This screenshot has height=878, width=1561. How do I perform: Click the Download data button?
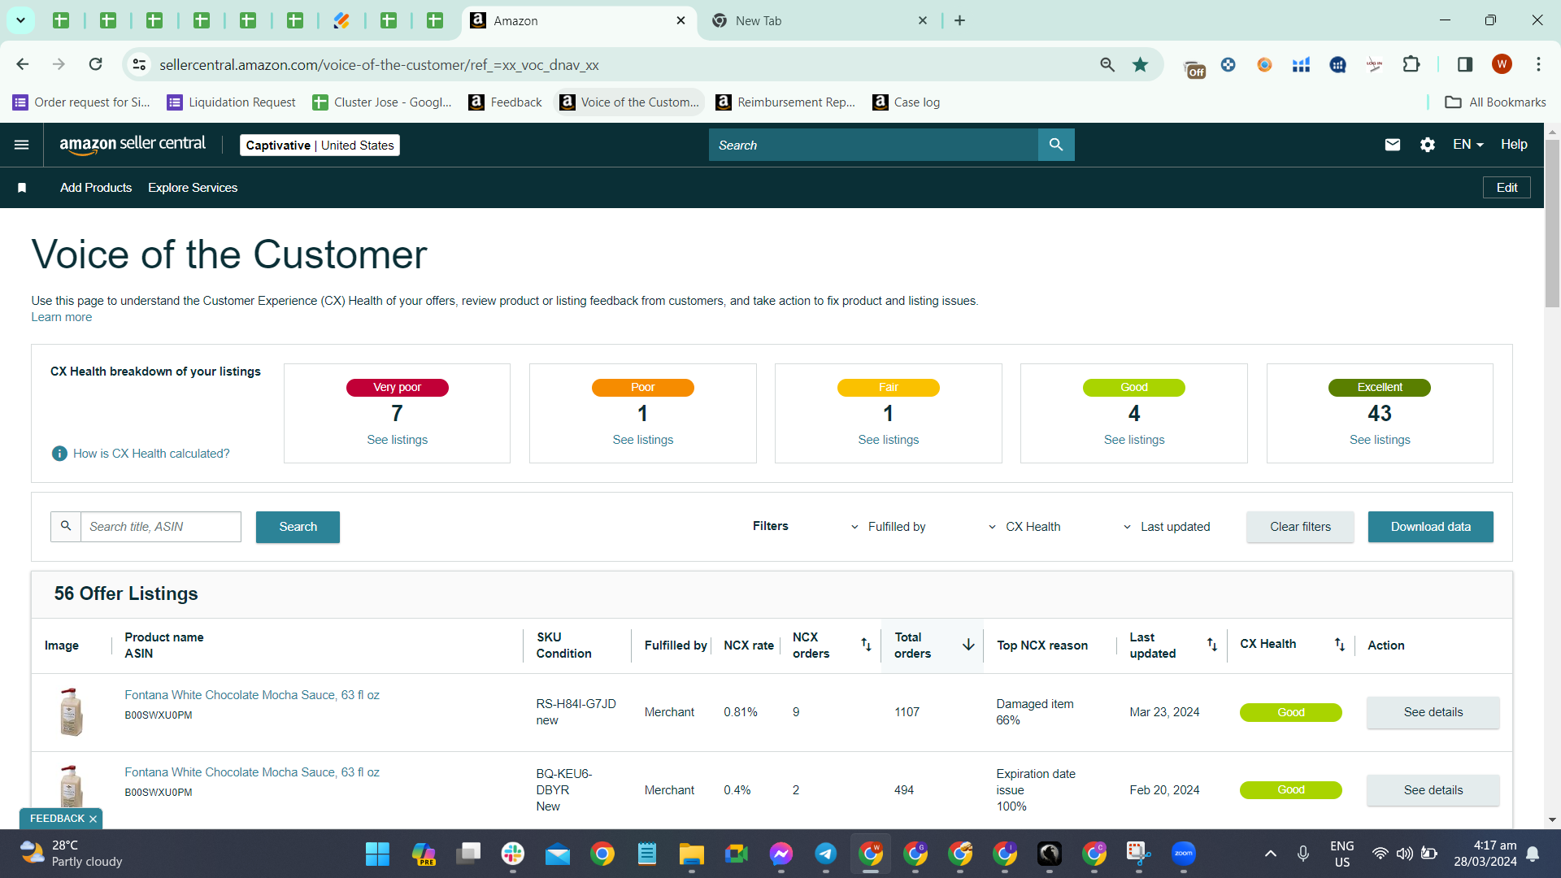(1430, 527)
